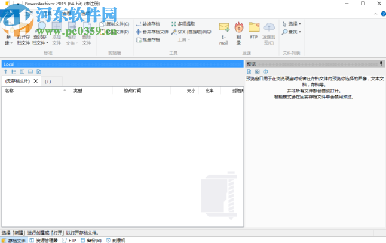Click the blue help question mark icon
Image resolution: width=386 pixels, height=243 pixels.
click(383, 14)
